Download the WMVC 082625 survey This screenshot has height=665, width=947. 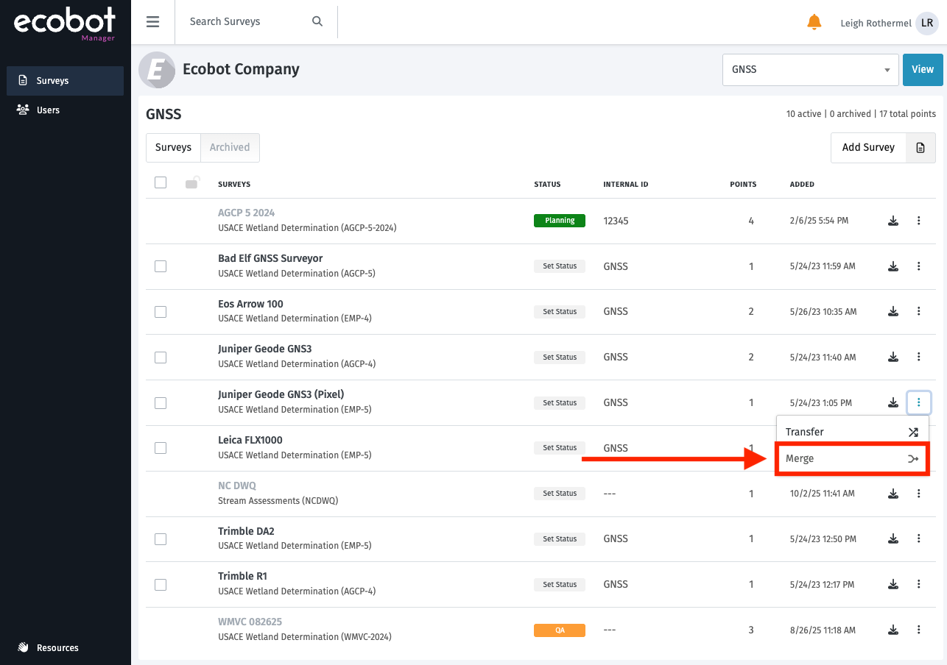point(893,630)
